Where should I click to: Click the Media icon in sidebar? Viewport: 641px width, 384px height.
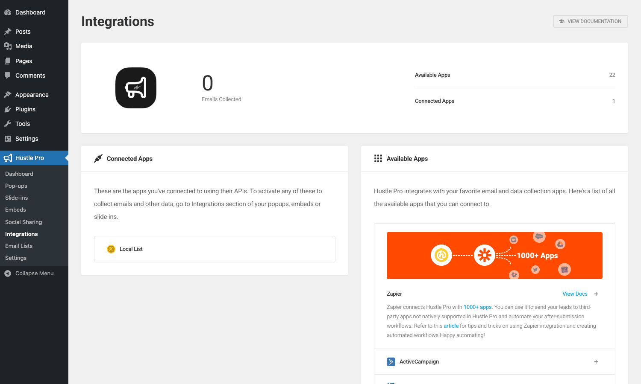[x=8, y=46]
